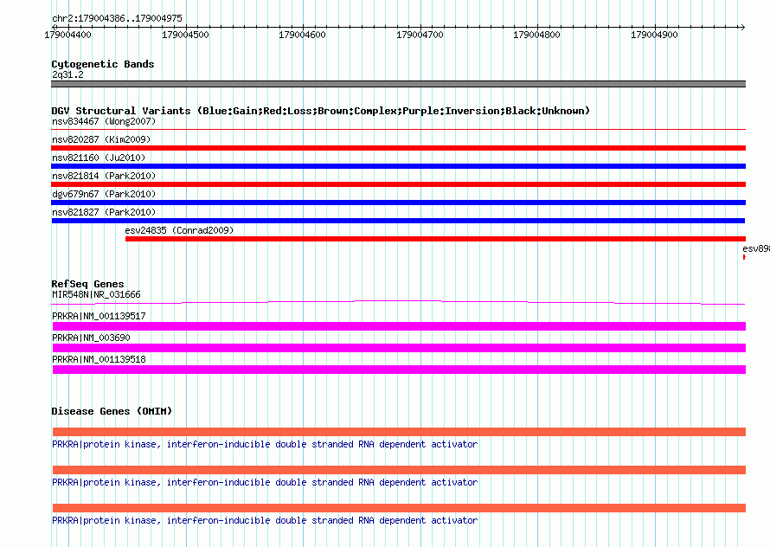Open MIR548N|NR_031666 gene label
The width and height of the screenshot is (770, 547).
click(x=96, y=295)
